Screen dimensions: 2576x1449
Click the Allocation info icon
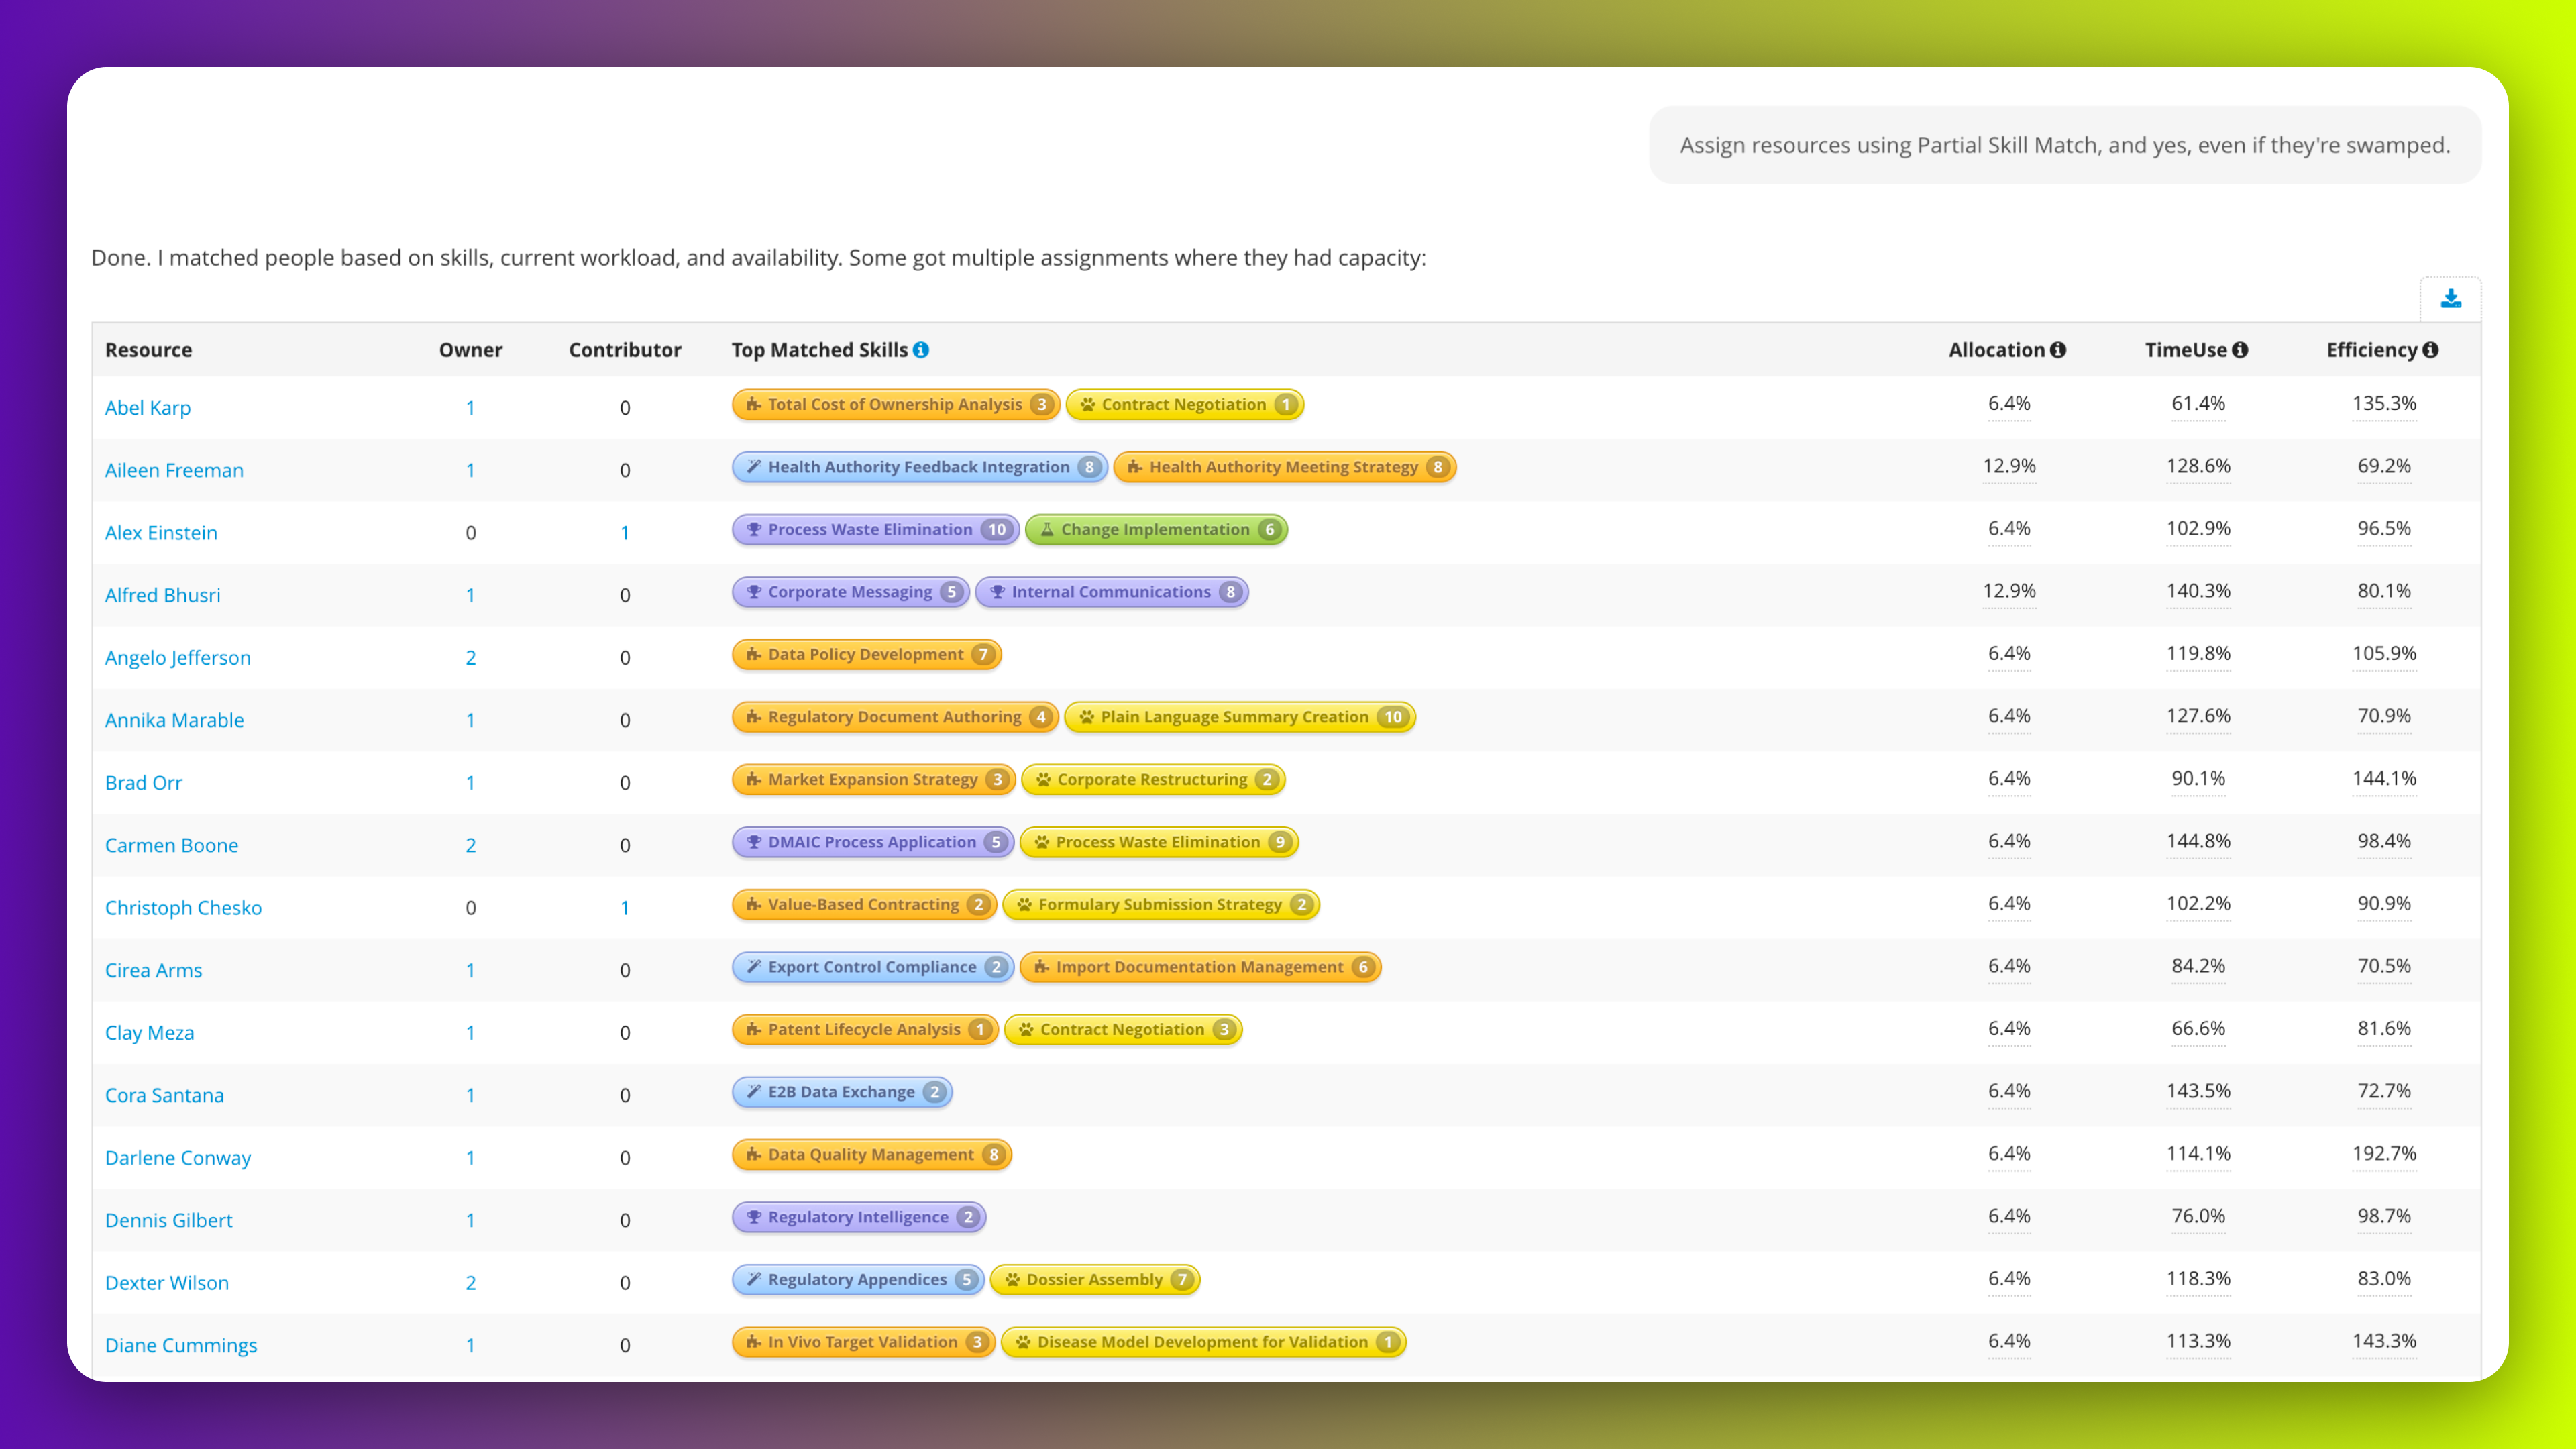tap(2058, 350)
